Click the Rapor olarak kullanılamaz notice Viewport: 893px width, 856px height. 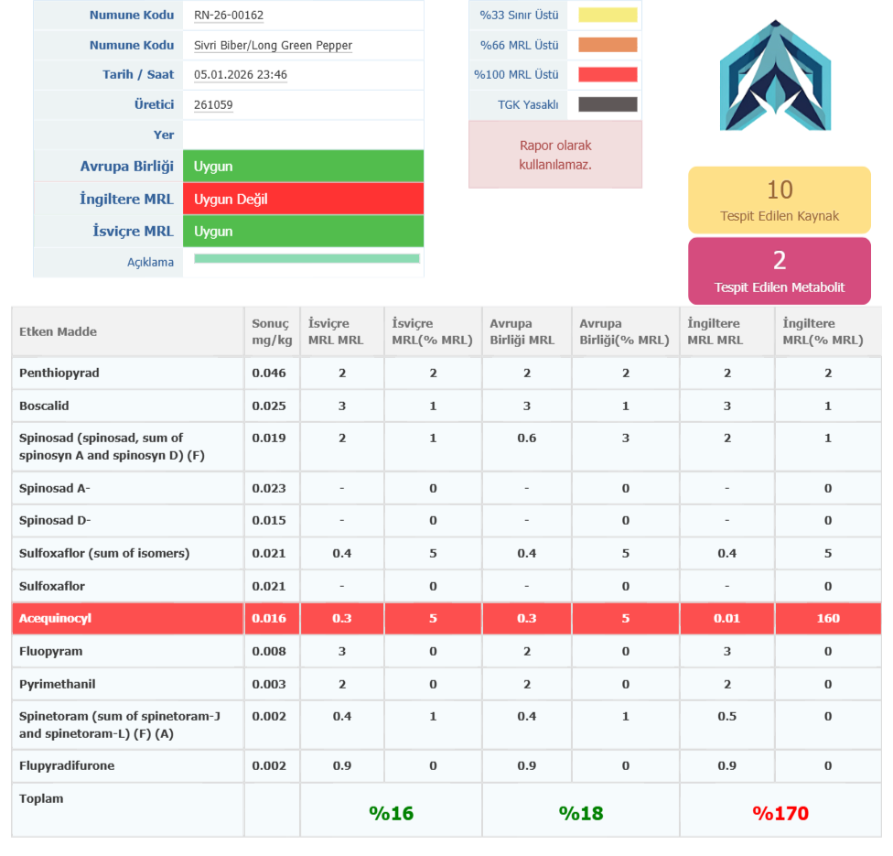(x=555, y=155)
